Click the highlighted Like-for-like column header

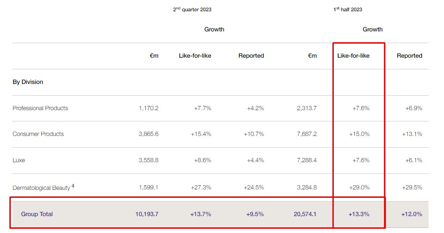pos(354,56)
